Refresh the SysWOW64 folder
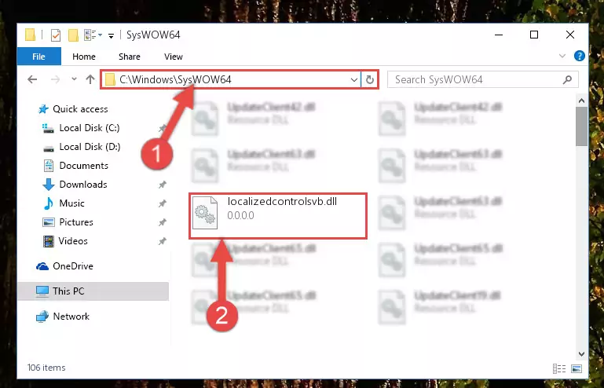The image size is (604, 388). pyautogui.click(x=370, y=80)
